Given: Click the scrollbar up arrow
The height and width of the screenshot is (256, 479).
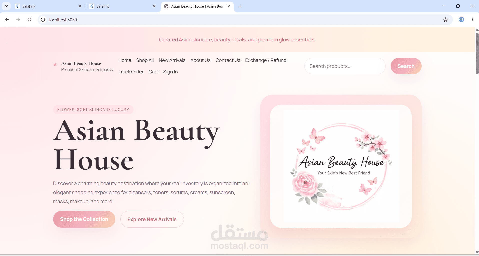Looking at the screenshot, I should click(x=477, y=30).
